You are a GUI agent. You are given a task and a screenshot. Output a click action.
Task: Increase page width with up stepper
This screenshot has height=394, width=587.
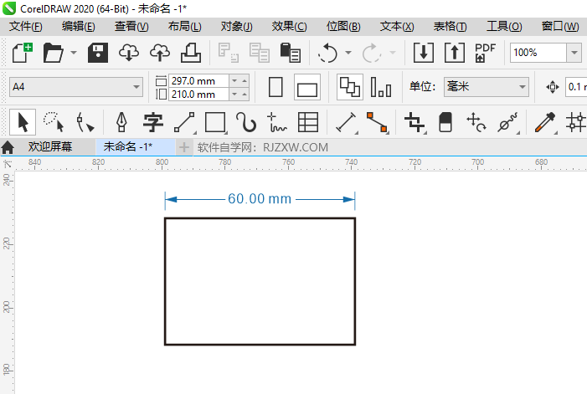click(x=245, y=80)
